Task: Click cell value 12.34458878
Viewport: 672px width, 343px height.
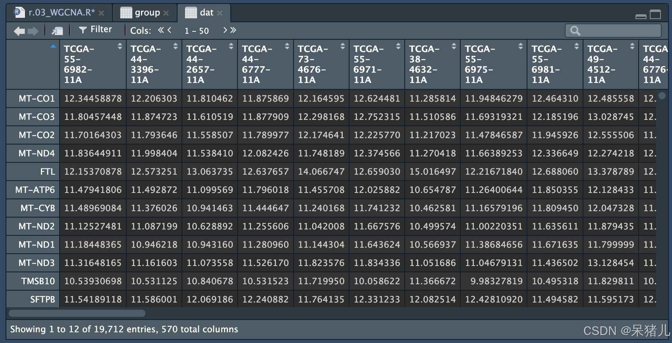Action: tap(93, 98)
